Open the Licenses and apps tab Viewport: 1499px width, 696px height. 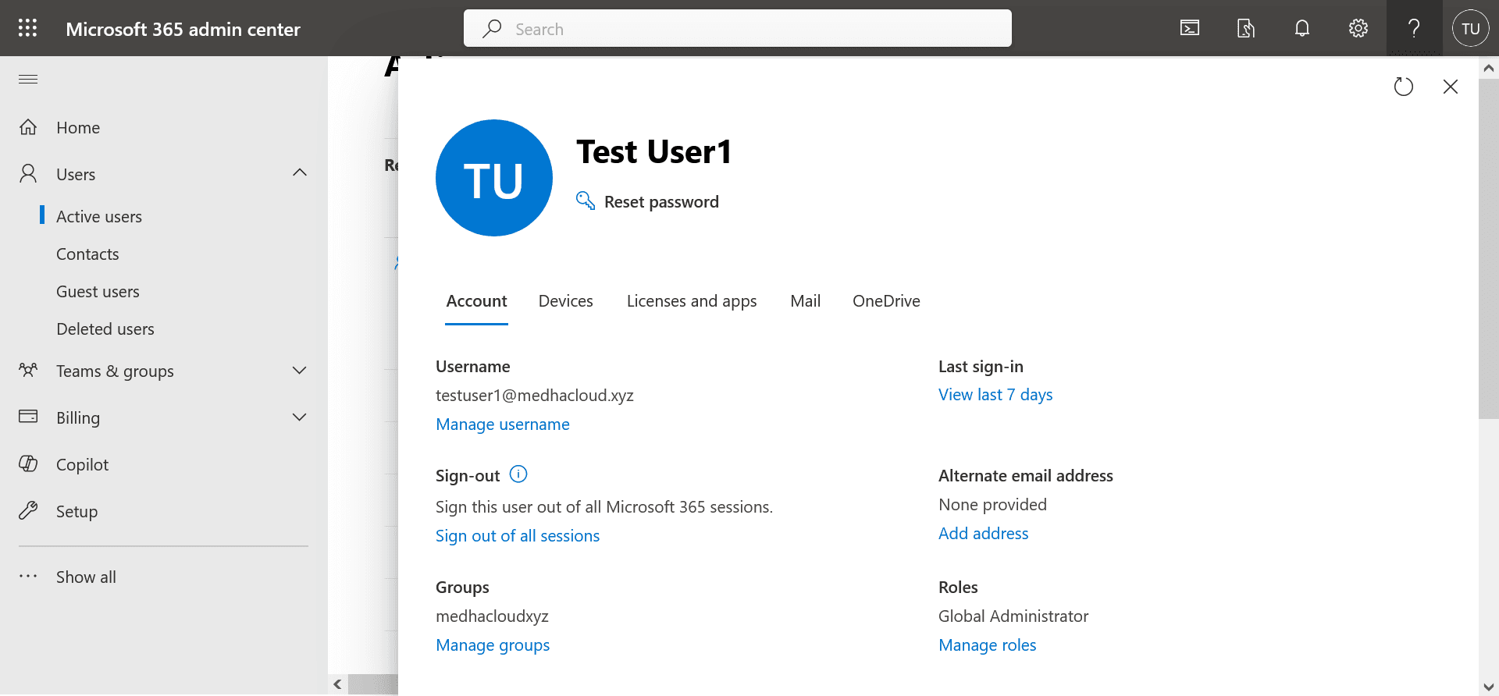click(x=692, y=301)
